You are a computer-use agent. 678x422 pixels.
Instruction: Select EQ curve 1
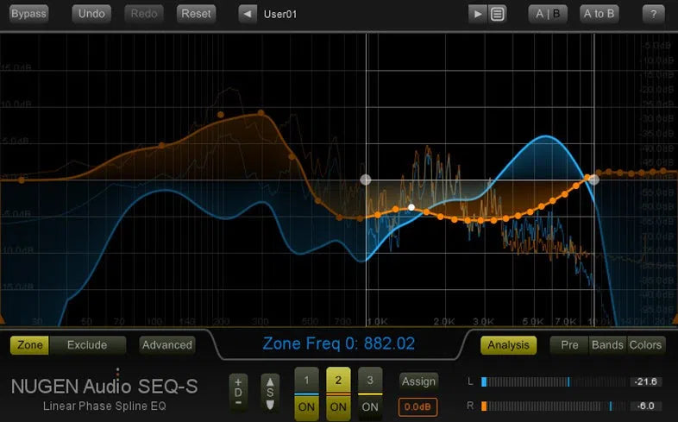point(306,380)
